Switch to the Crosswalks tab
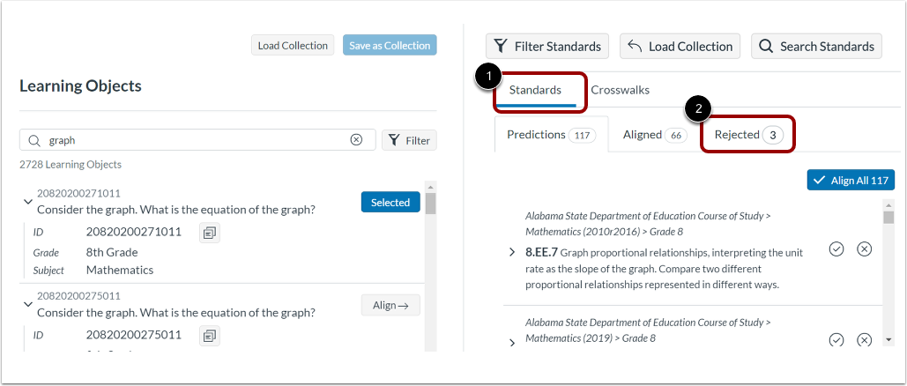 coord(620,90)
